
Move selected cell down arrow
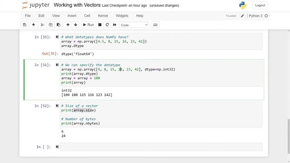point(76,25)
